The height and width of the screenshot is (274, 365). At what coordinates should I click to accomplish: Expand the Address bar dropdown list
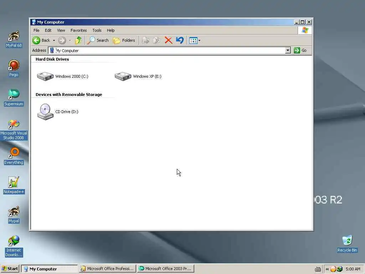coord(288,50)
